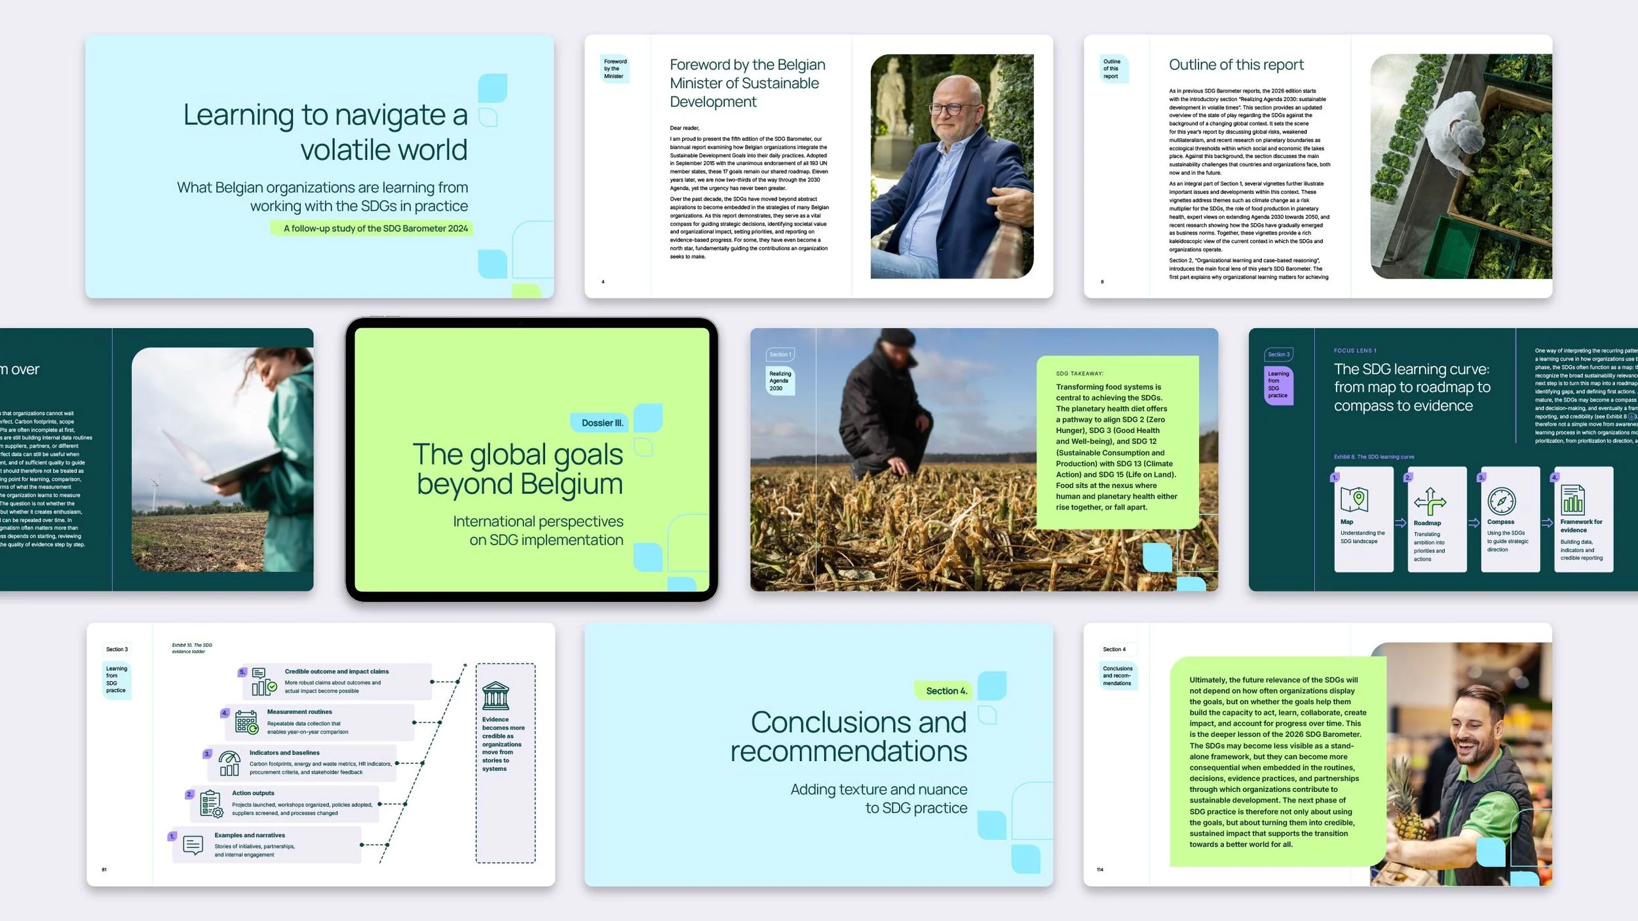Image resolution: width=1638 pixels, height=921 pixels.
Task: Select the 'Outline of this report' page tab
Action: point(1114,69)
